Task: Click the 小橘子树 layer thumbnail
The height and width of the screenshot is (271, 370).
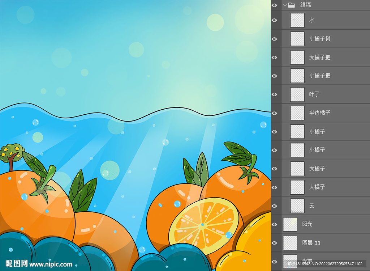Action: tap(297, 39)
